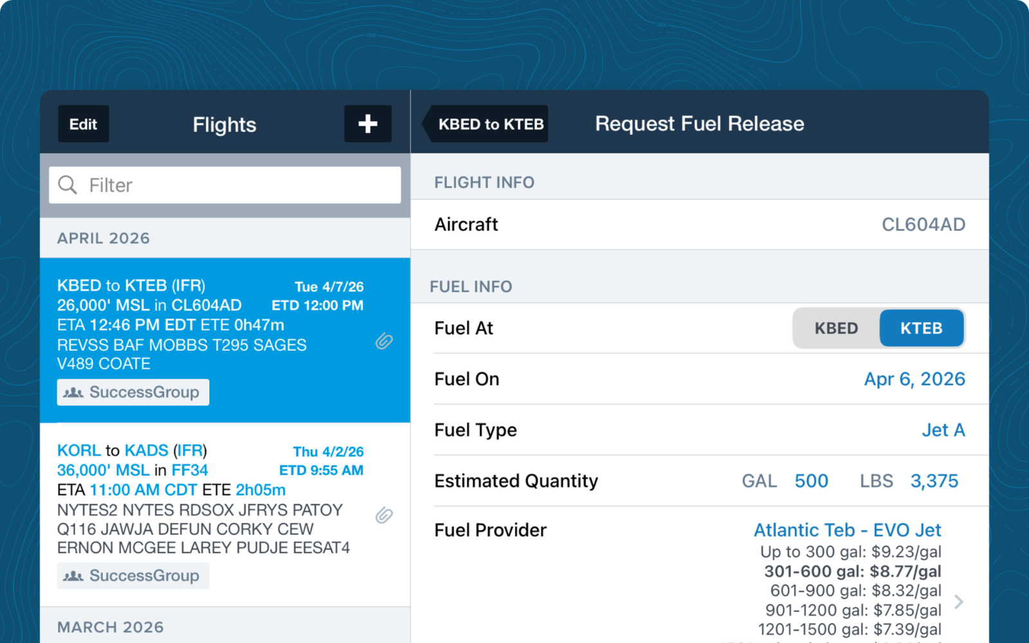This screenshot has width=1029, height=643.
Task: Edit estimated pounds value 3,375
Action: [934, 481]
